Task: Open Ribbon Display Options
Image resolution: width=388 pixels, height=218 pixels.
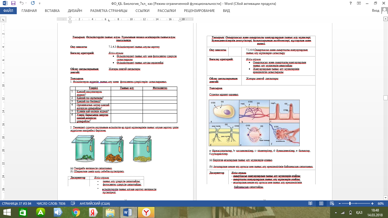Action: 359,3
